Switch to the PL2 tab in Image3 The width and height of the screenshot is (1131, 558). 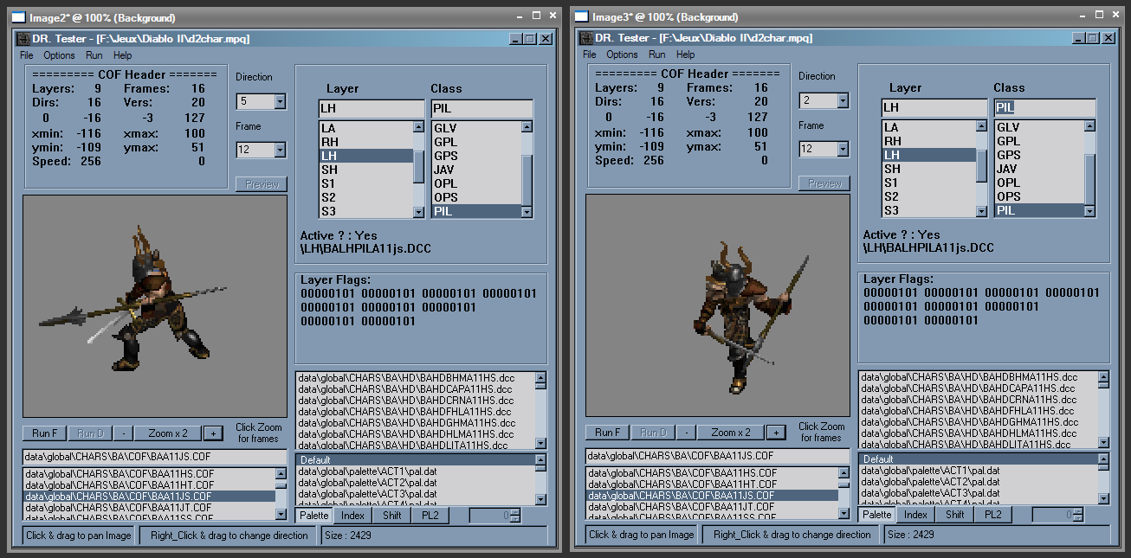coord(993,515)
